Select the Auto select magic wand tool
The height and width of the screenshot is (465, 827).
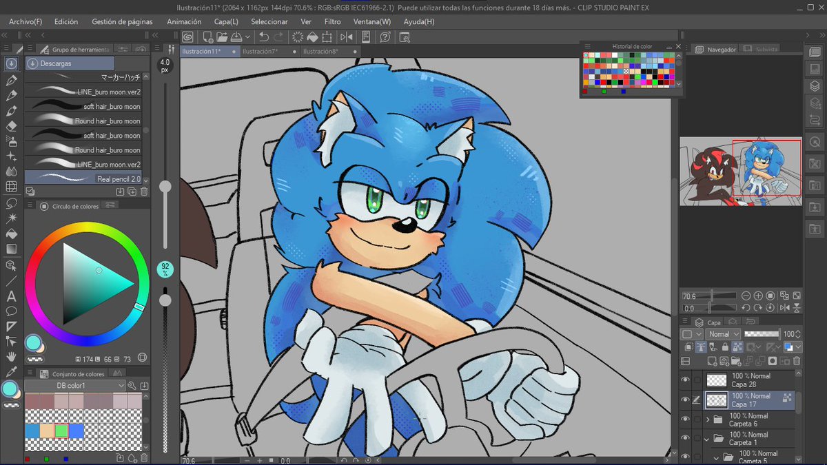11,218
